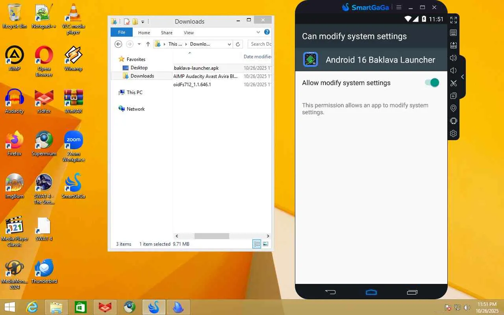Refresh the Downloads folder
Viewport: 504px width, 315px height.
pos(238,44)
